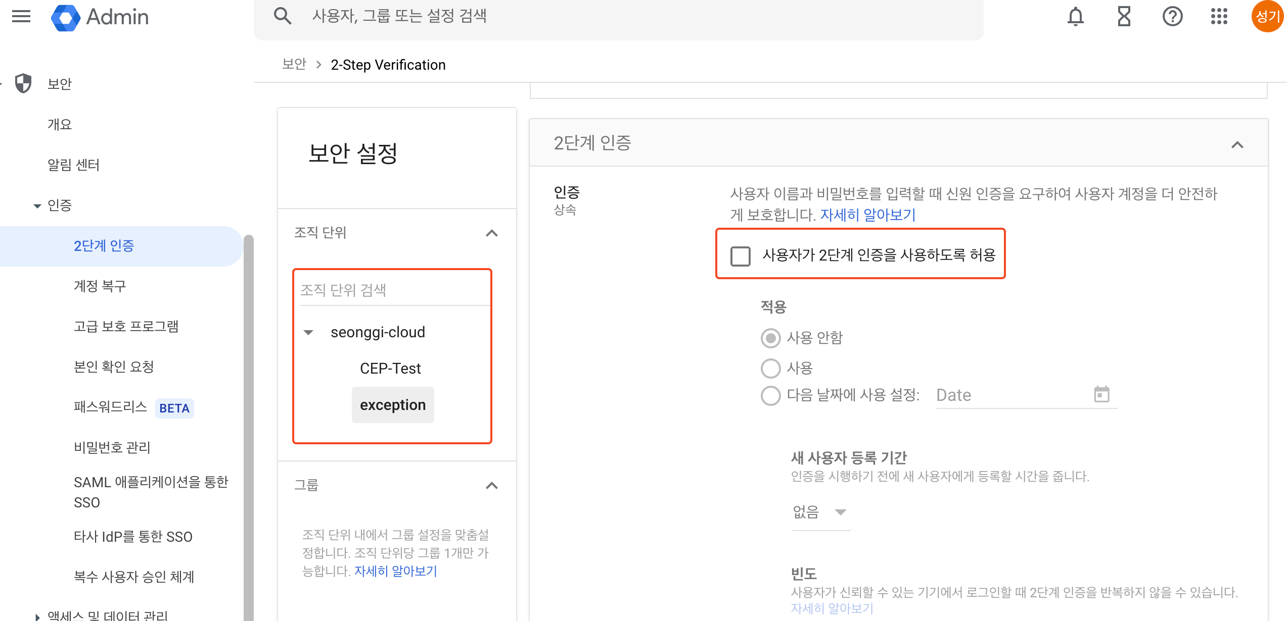1287x621 pixels.
Task: Open the Google apps grid
Action: [1219, 17]
